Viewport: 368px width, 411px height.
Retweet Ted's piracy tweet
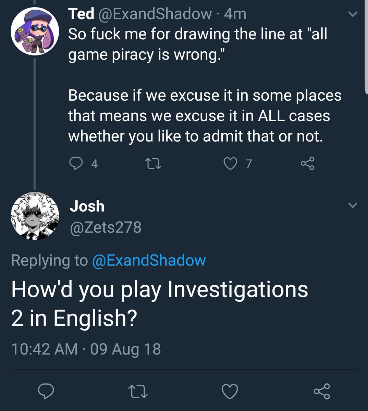click(x=154, y=164)
